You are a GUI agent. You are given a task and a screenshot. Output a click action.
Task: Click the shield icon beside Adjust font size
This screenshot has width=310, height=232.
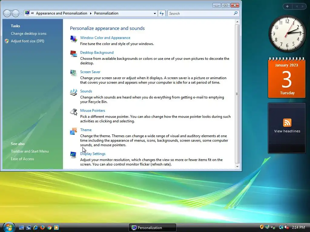(x=7, y=41)
